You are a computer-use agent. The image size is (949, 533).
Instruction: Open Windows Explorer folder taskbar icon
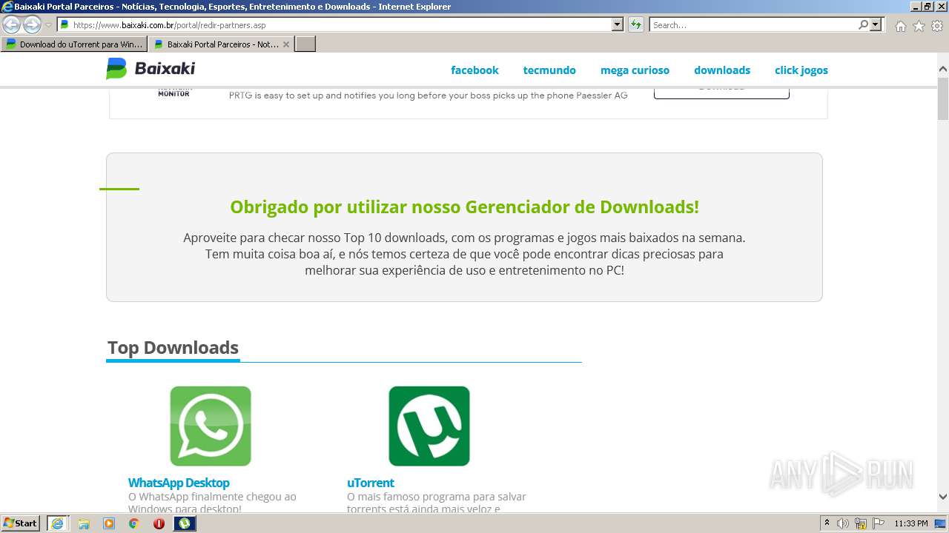pos(84,523)
